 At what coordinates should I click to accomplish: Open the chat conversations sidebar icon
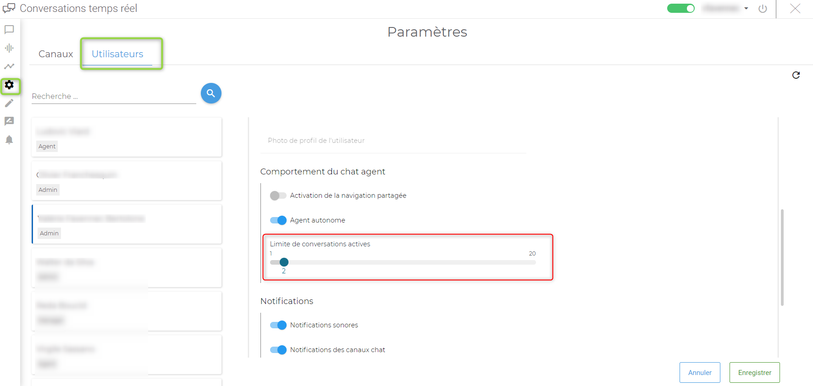click(9, 30)
